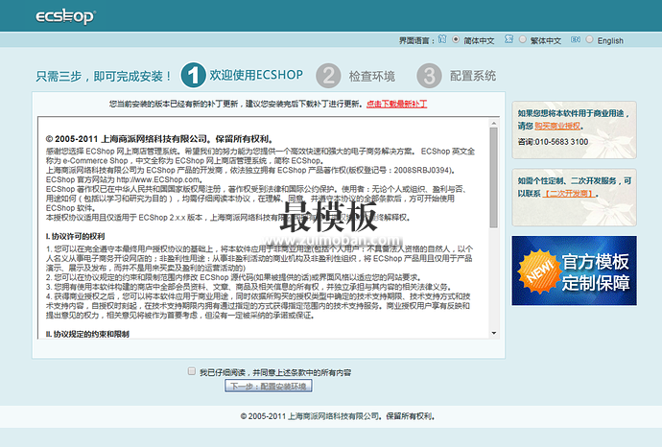Click the 检查环境 step label
The image size is (662, 447).
click(x=372, y=77)
